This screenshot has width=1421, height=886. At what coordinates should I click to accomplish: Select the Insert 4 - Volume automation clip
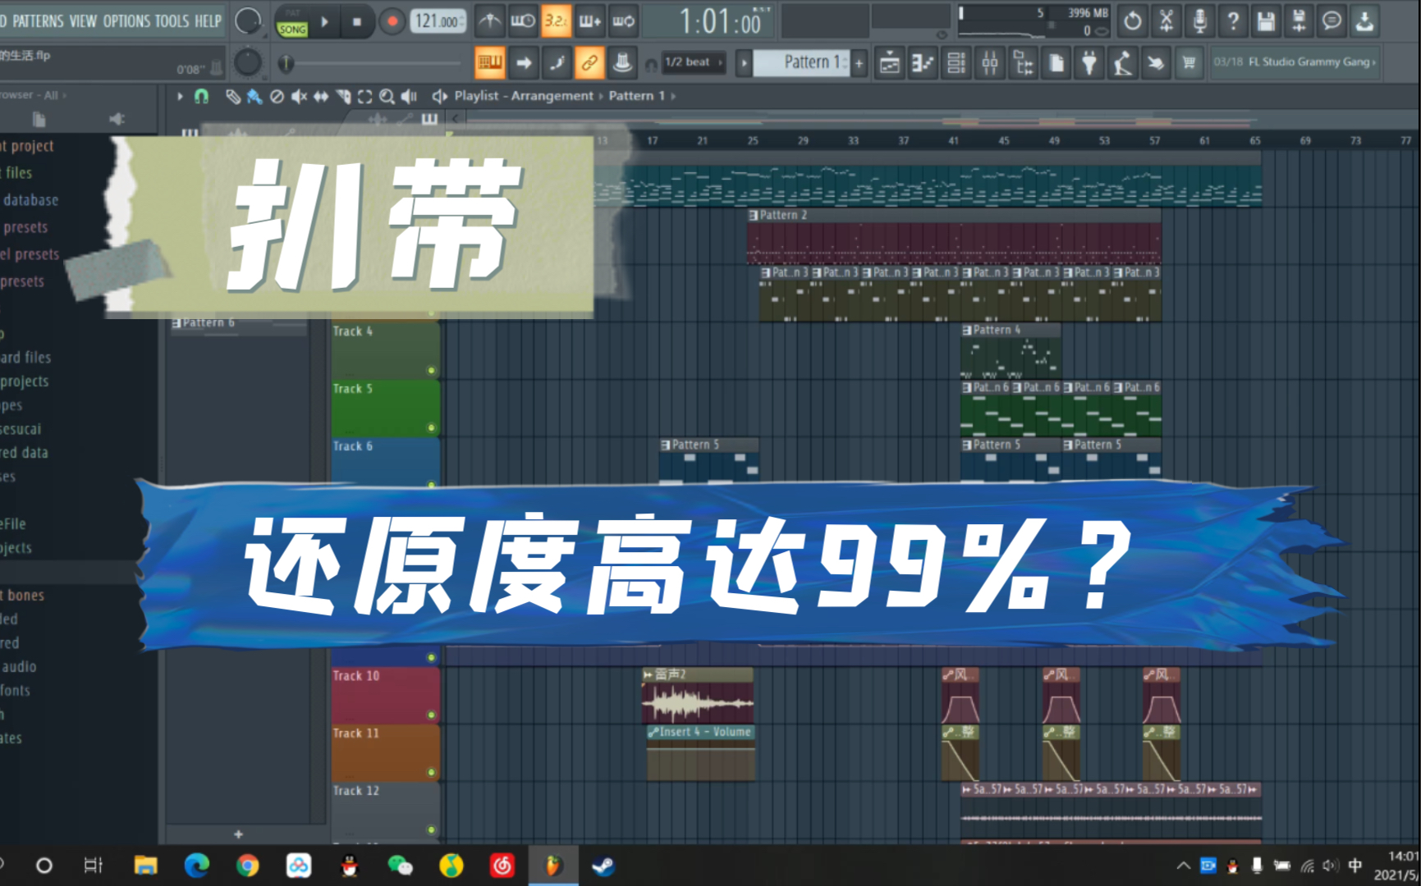[x=700, y=752]
